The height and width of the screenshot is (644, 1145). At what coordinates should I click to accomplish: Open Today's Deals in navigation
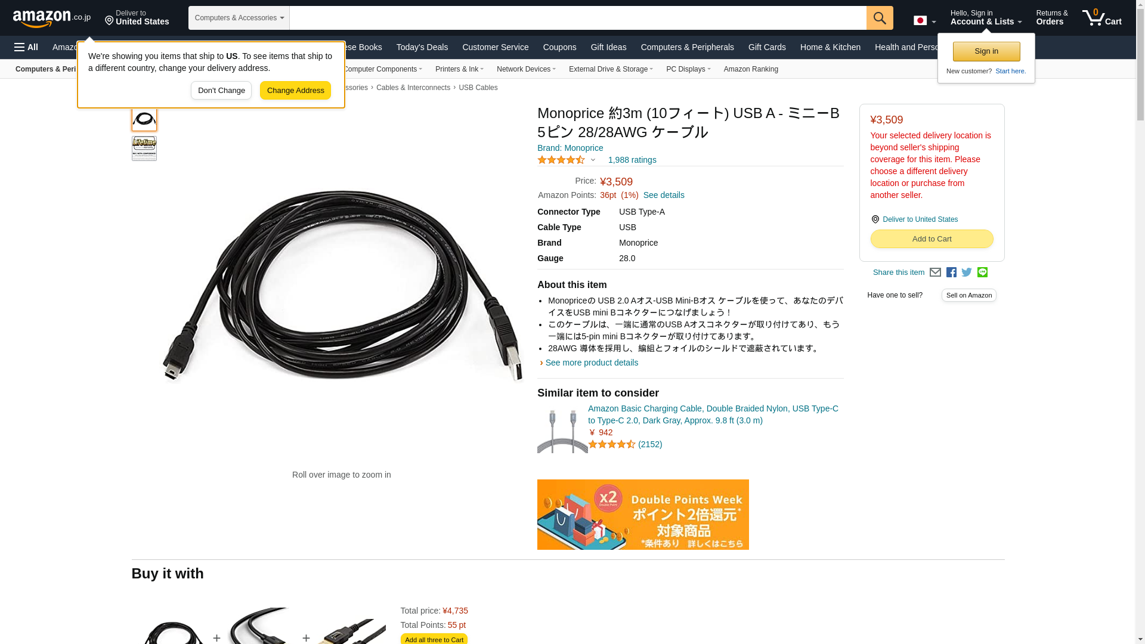tap(422, 47)
